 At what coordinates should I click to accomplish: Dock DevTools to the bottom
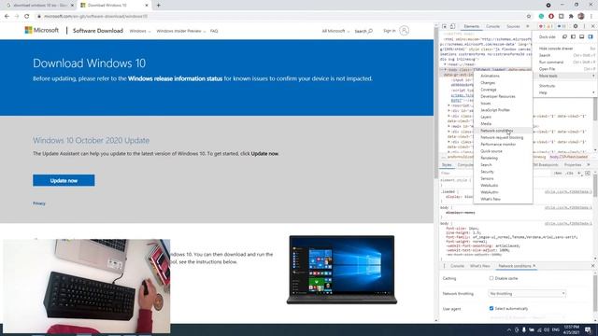[581, 37]
